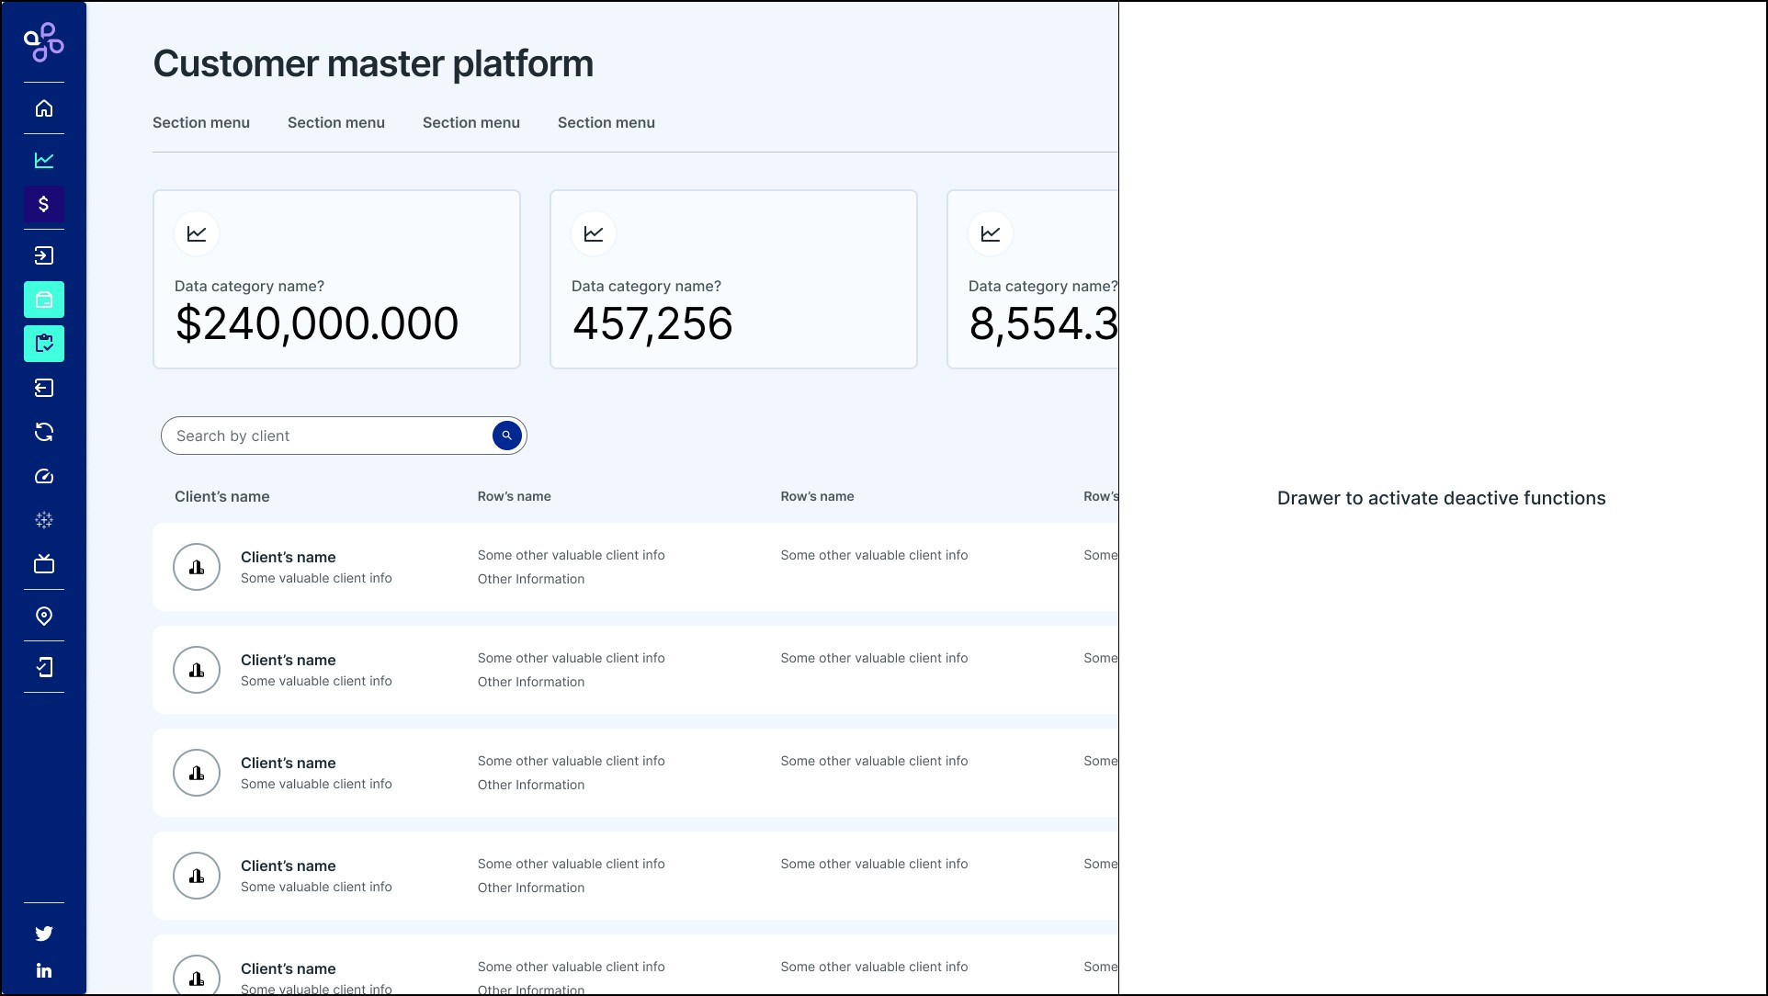Image resolution: width=1768 pixels, height=996 pixels.
Task: Click the $240,000.000 value
Action: pos(317,324)
